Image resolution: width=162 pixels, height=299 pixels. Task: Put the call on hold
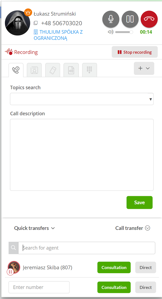pos(130,19)
